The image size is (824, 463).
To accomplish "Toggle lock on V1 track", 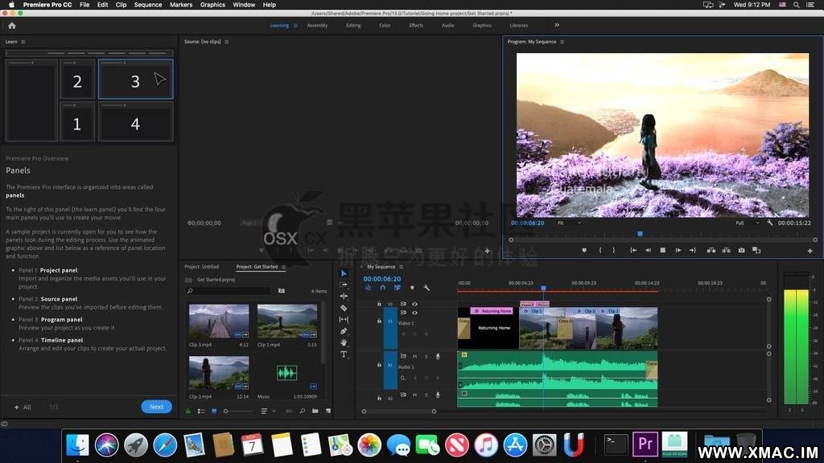I will pyautogui.click(x=379, y=321).
